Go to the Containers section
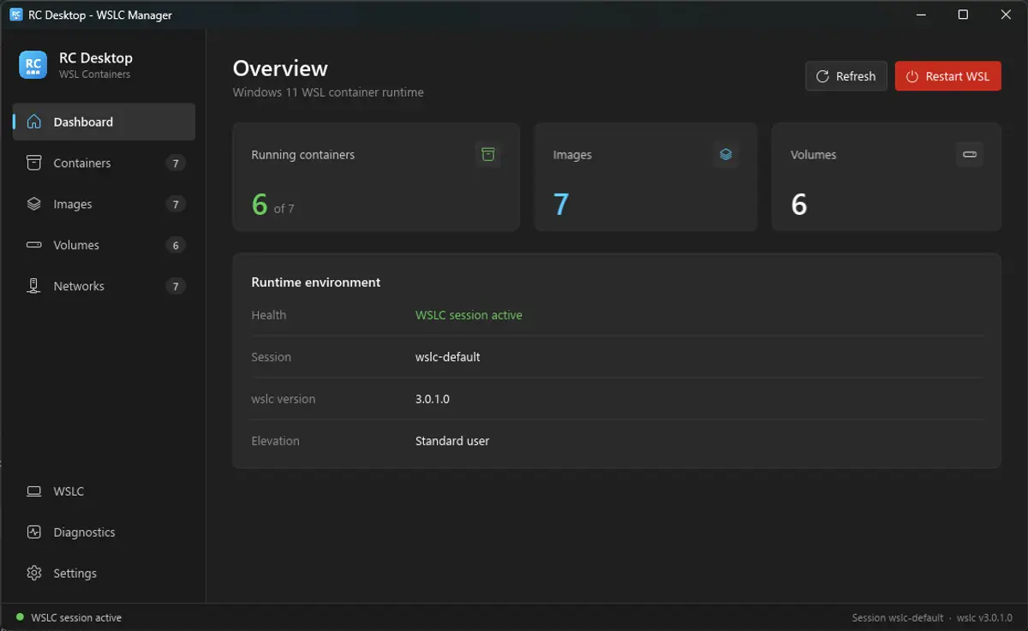1028x631 pixels. click(104, 163)
